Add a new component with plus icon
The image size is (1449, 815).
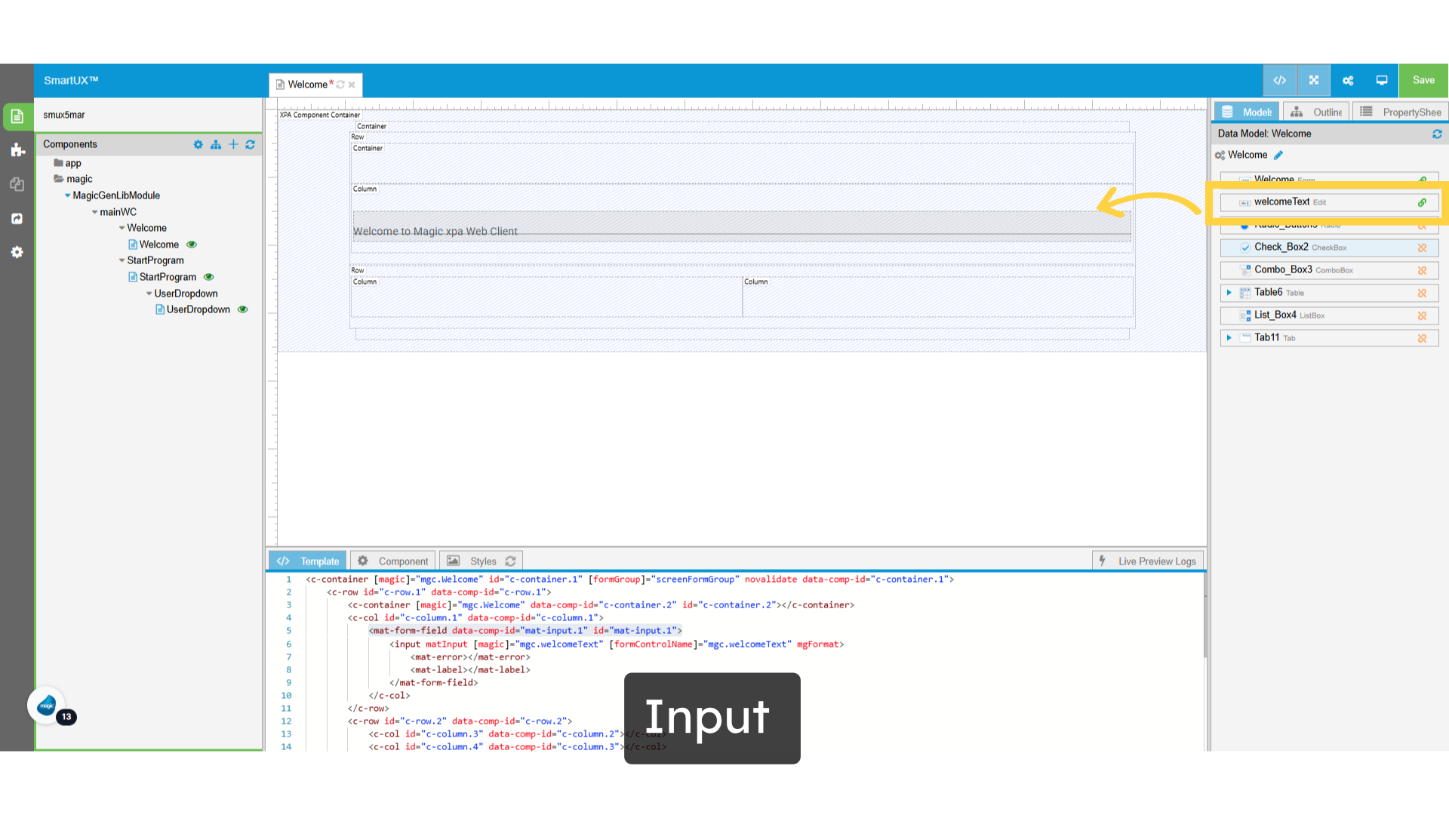(233, 144)
